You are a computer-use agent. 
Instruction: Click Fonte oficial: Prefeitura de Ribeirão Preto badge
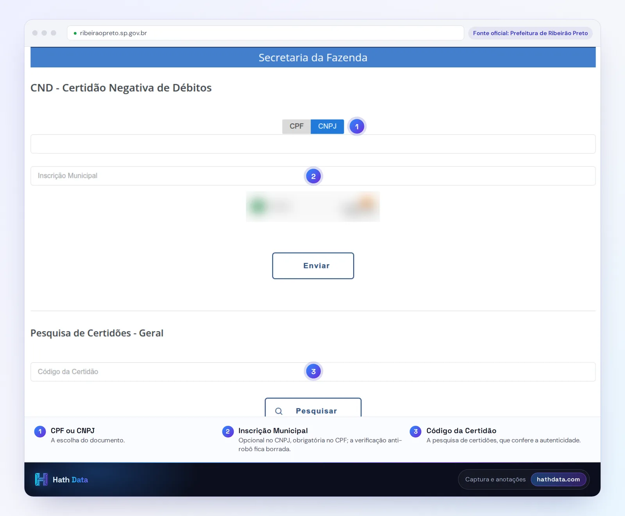[x=530, y=33]
